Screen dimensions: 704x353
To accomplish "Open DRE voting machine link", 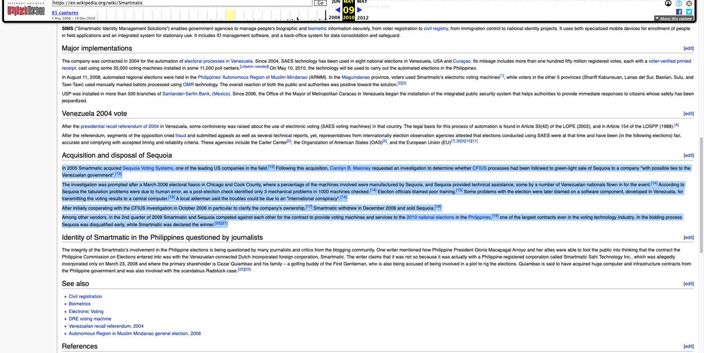I will 90,318.
